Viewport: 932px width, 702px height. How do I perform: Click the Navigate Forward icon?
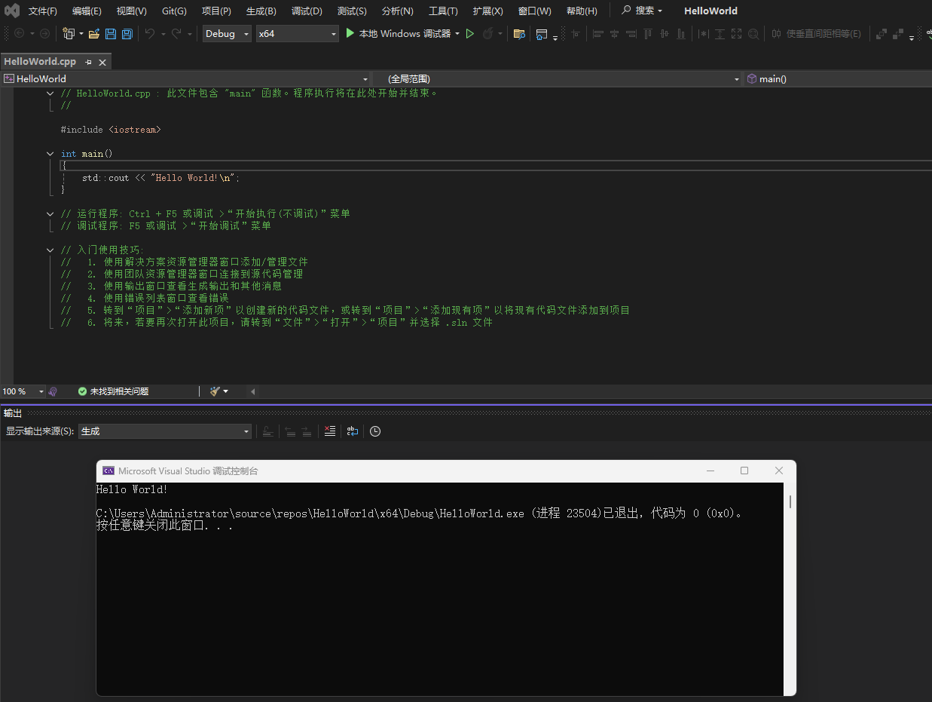44,33
